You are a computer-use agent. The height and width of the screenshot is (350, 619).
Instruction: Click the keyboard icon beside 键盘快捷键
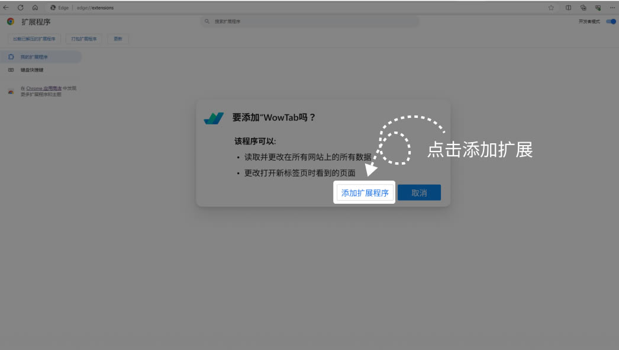(x=11, y=70)
